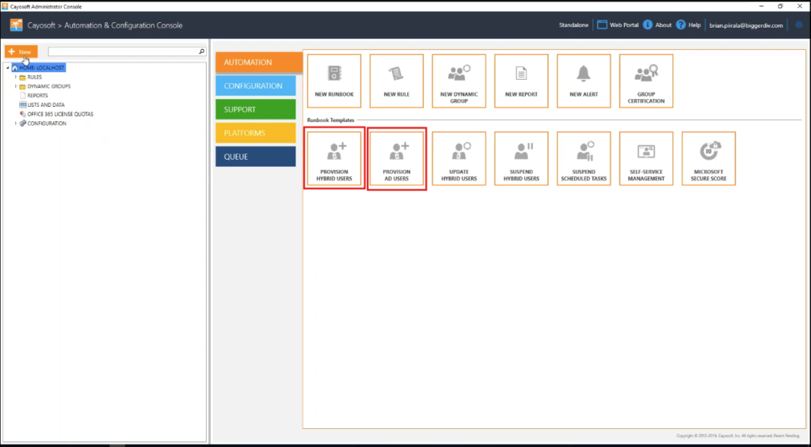Click the About info icon
Viewport: 811px width, 447px height.
(x=648, y=25)
